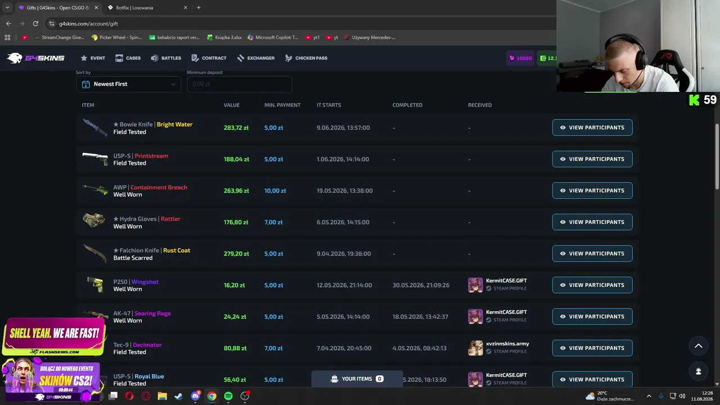Open the Picker Wheel bookmark

click(117, 38)
